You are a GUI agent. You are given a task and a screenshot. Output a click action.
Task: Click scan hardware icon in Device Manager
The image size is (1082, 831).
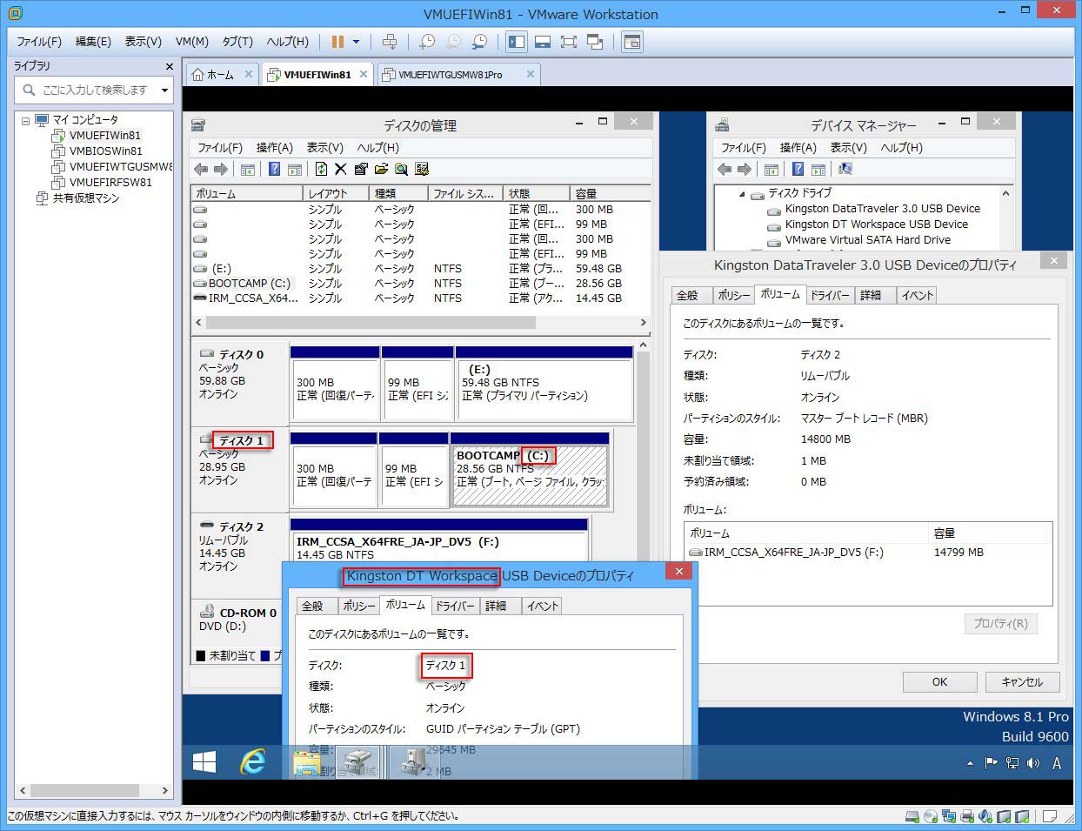(x=845, y=170)
